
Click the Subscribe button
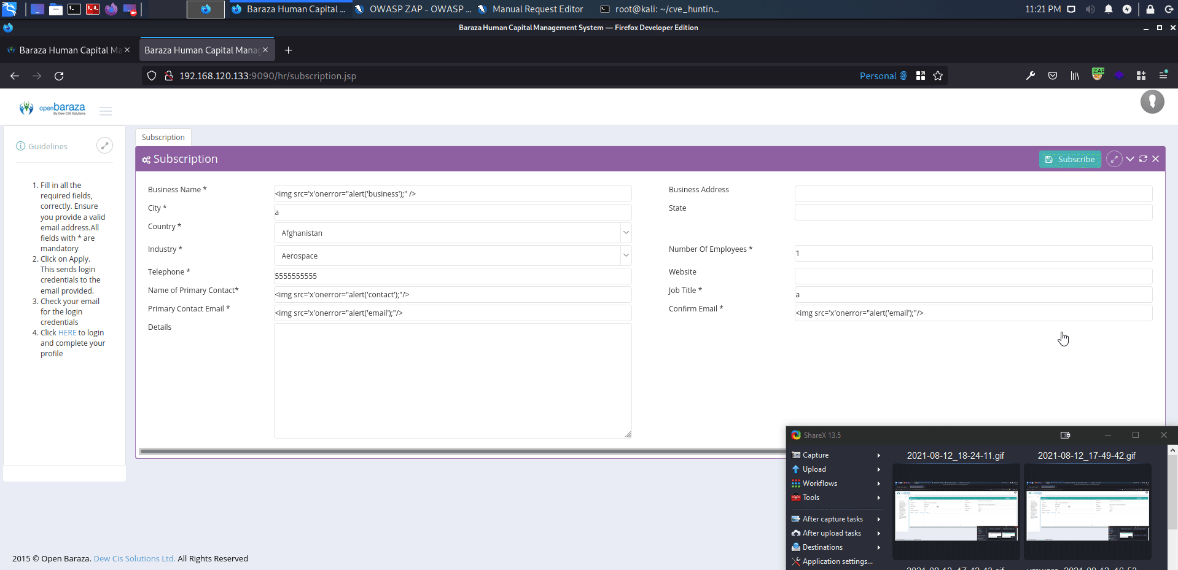1070,159
